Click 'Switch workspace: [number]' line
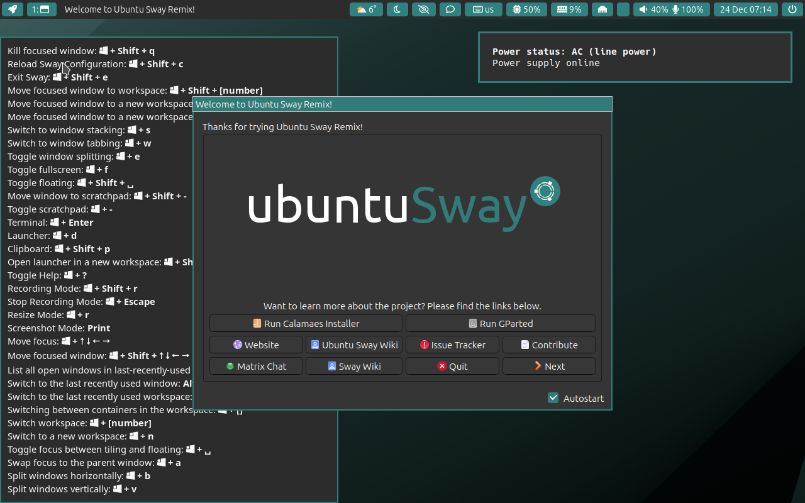This screenshot has height=503, width=805. tap(79, 423)
